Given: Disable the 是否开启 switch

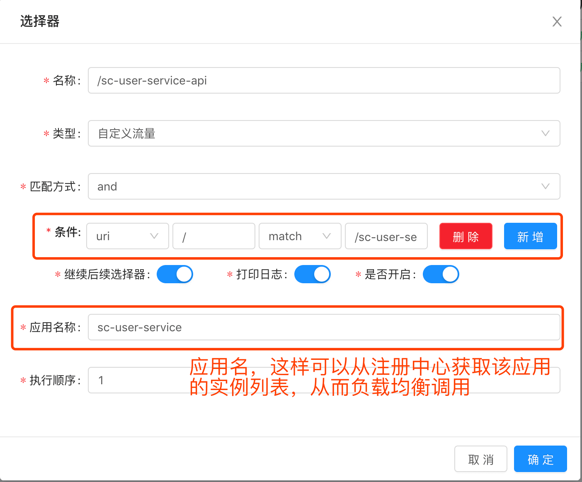Looking at the screenshot, I should pyautogui.click(x=441, y=274).
